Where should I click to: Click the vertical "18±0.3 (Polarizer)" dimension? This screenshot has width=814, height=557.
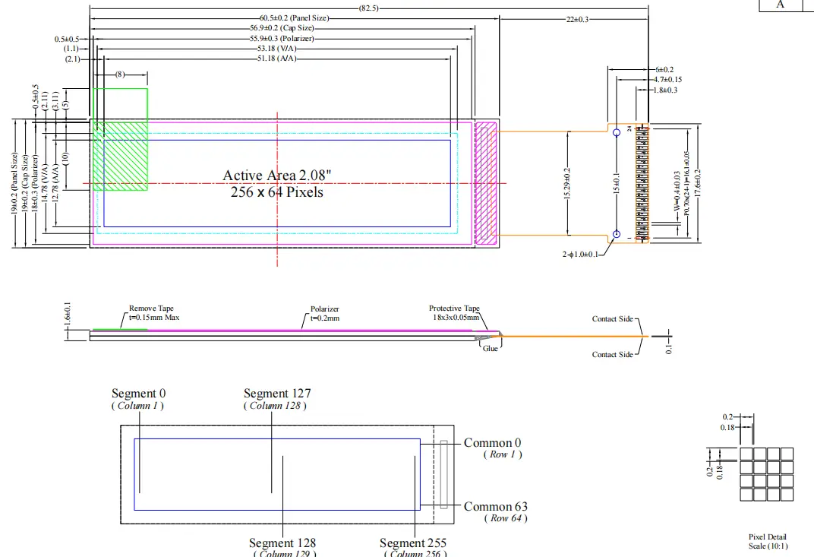tap(35, 183)
